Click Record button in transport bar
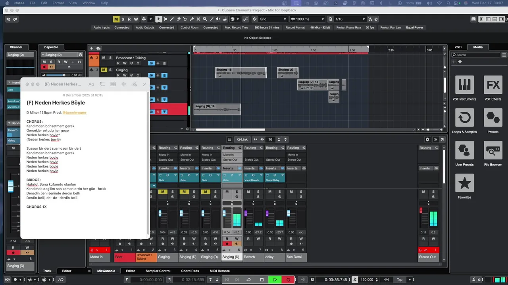Screen dimensions: 508x285 pos(288,279)
